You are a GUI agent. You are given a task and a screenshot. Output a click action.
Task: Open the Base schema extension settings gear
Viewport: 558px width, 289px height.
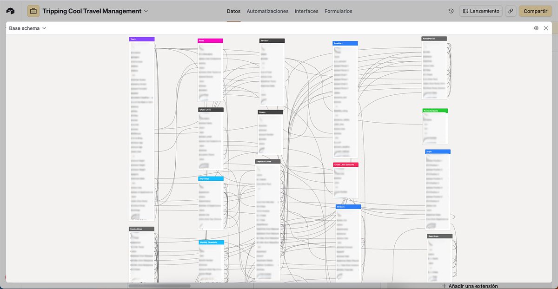pyautogui.click(x=536, y=28)
